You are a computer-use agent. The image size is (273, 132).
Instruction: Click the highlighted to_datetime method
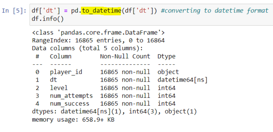(101, 10)
